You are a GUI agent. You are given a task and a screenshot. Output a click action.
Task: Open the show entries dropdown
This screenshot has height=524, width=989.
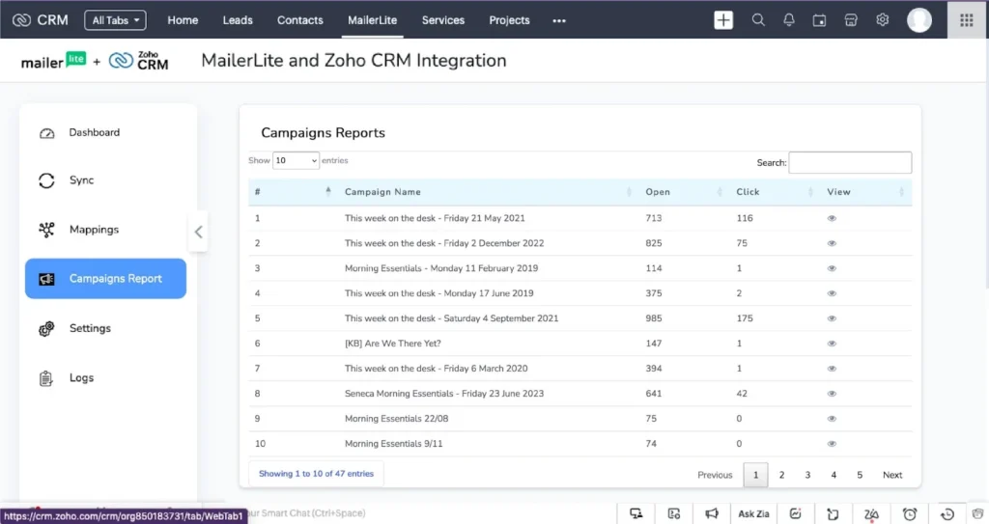pos(296,161)
